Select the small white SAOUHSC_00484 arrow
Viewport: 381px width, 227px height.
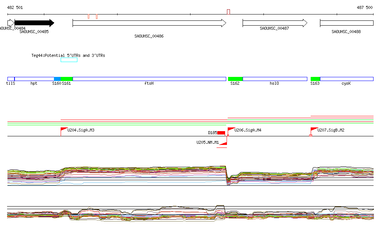[x=10, y=23]
